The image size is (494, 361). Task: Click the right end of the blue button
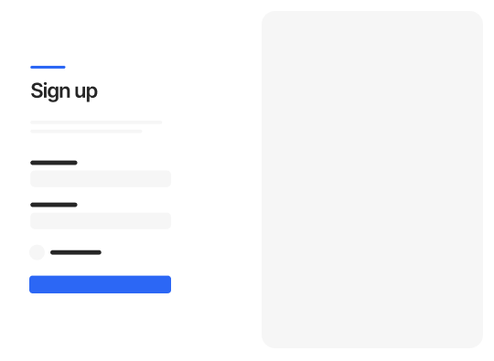(x=166, y=284)
